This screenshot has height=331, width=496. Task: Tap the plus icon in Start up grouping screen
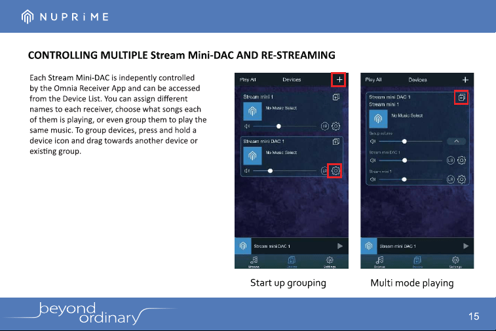339,80
